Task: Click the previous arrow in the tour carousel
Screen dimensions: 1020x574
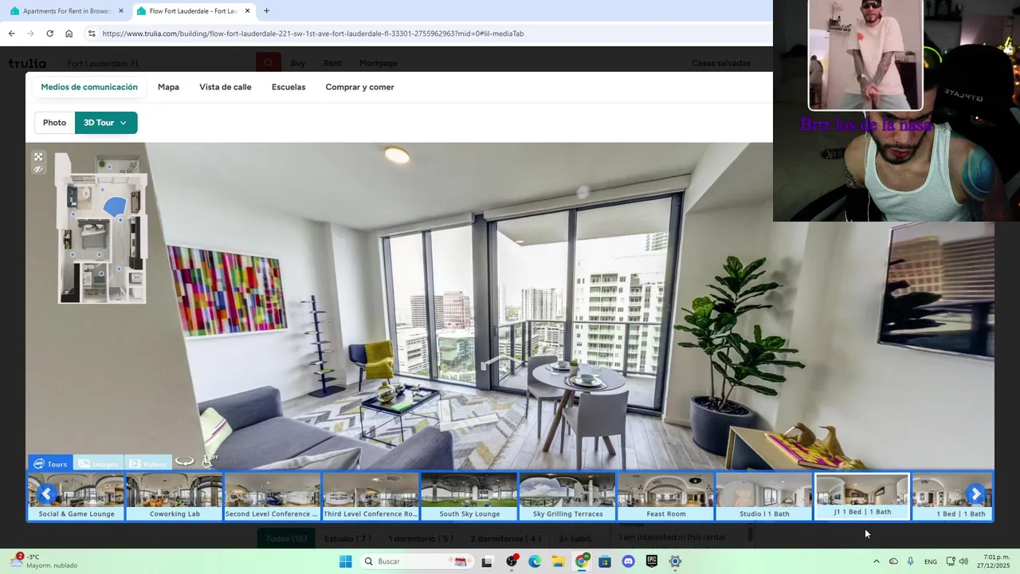Action: tap(47, 494)
